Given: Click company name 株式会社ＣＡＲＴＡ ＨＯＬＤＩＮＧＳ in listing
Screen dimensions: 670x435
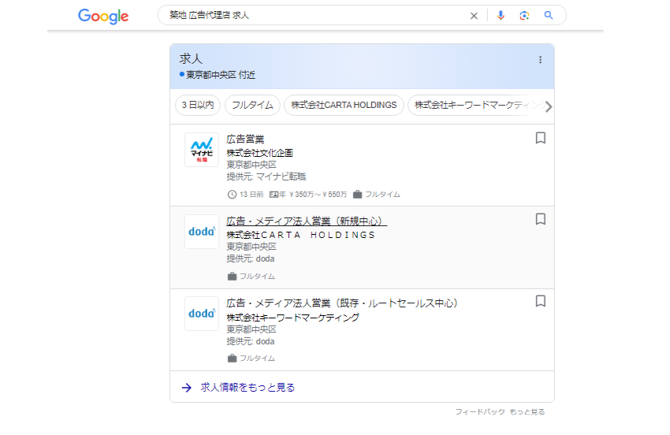Looking at the screenshot, I should click(301, 235).
